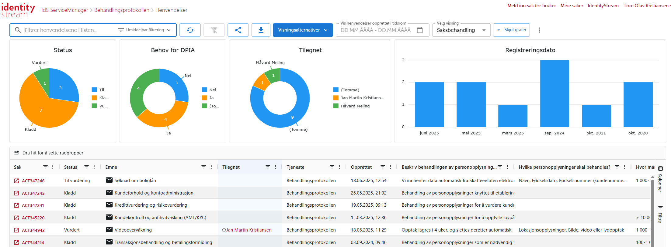Open the Visningsalternativer dropdown
Image resolution: width=671 pixels, height=247 pixels.
(303, 30)
